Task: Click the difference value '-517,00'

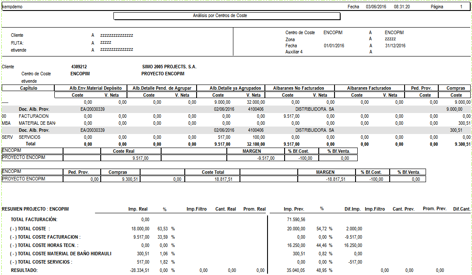Action: pos(355,262)
